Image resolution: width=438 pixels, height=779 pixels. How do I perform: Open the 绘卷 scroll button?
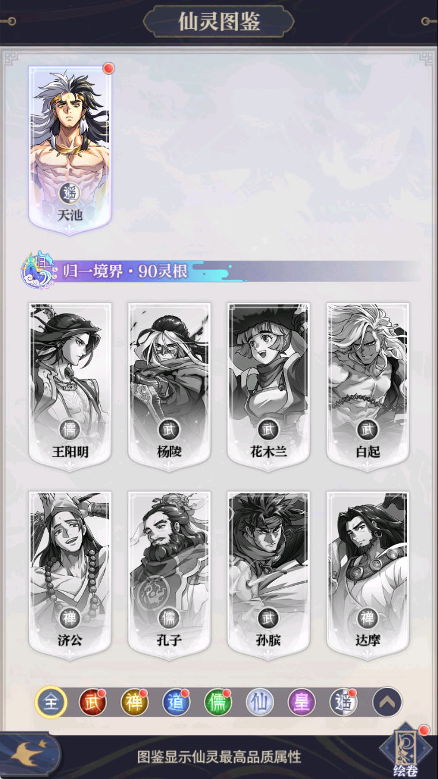(405, 751)
